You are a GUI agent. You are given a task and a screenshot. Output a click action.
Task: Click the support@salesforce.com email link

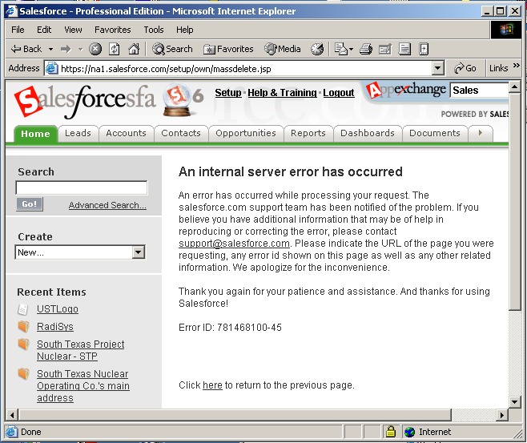[x=234, y=244]
